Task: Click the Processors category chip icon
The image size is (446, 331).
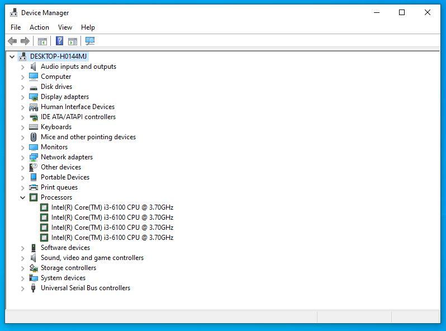Action: [34, 197]
